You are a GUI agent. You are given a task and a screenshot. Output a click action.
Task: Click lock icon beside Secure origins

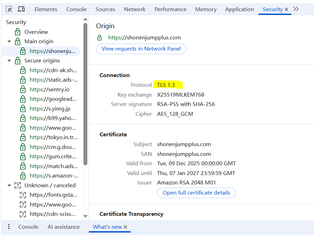pyautogui.click(x=17, y=61)
